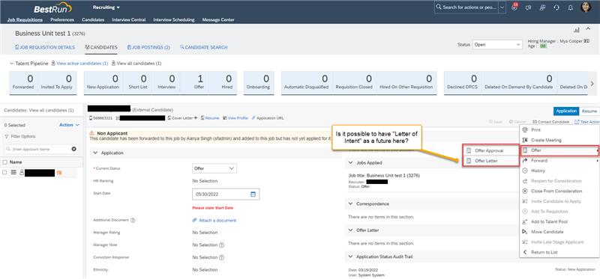Expand Filter Options
Viewport: 600px width, 279px height.
click(x=20, y=136)
